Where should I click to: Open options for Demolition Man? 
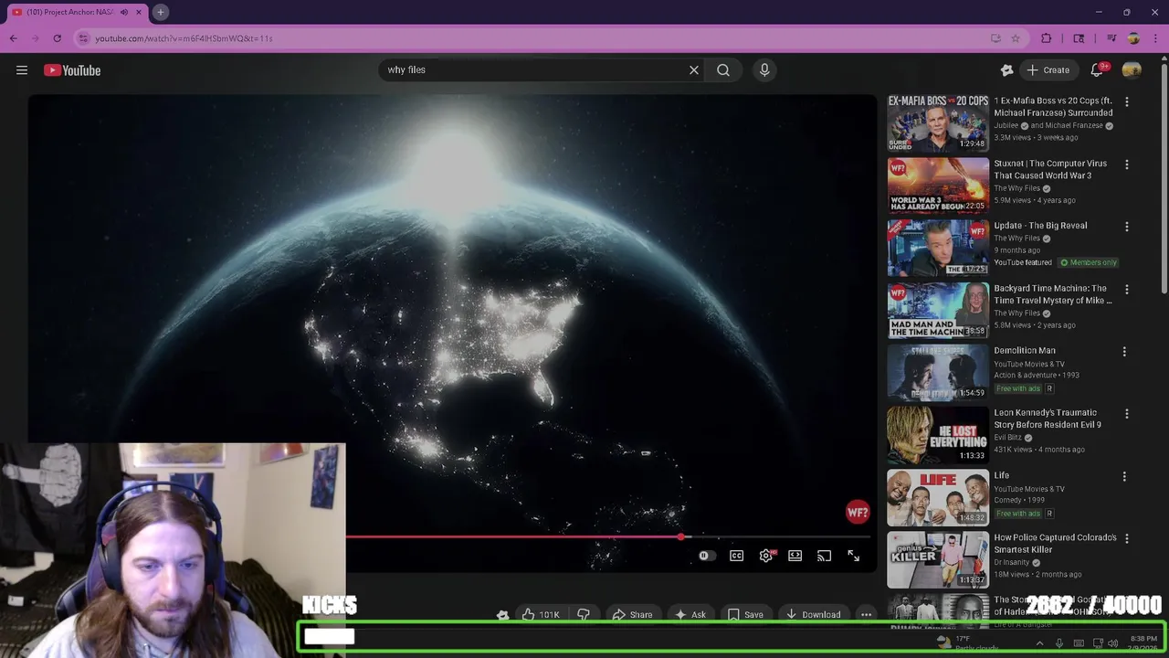(1126, 352)
